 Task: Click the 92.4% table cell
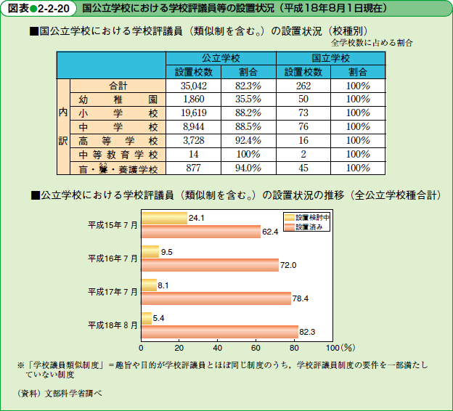pos(248,141)
